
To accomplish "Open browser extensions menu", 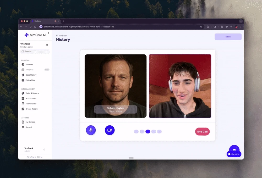I will tap(207, 26).
